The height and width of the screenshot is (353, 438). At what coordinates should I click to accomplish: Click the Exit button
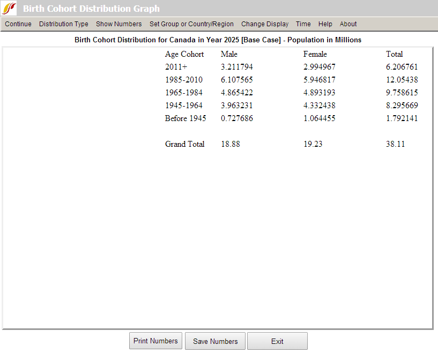click(277, 341)
